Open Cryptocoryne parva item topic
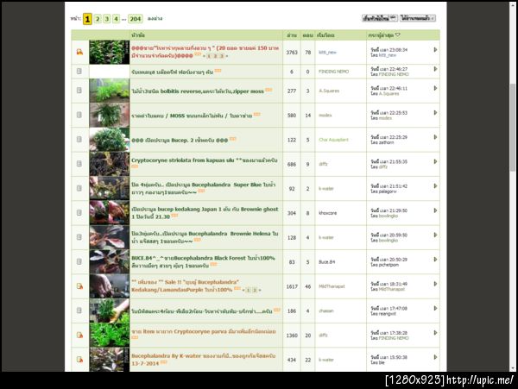This screenshot has height=389, width=518. tap(204, 331)
